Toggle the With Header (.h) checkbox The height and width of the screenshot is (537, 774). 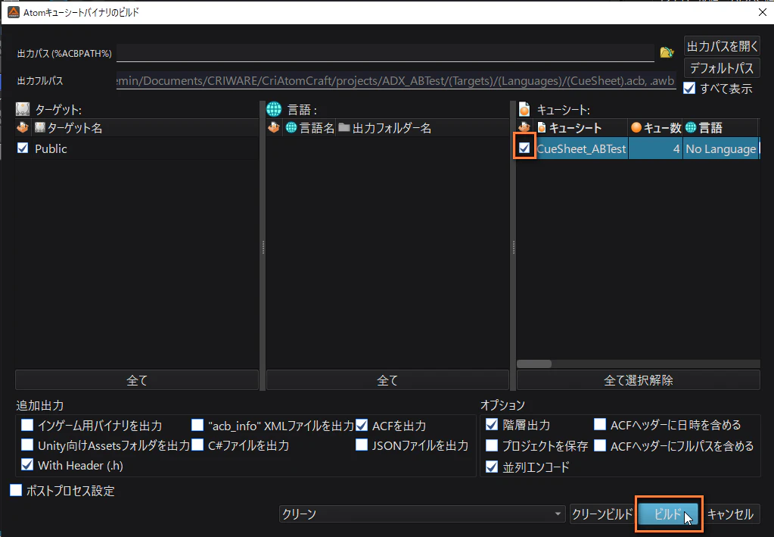pyautogui.click(x=28, y=464)
